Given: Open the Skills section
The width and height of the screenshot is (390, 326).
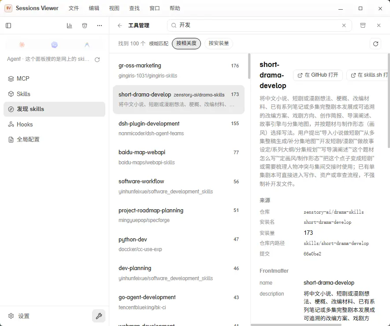Looking at the screenshot, I should coord(54,94).
